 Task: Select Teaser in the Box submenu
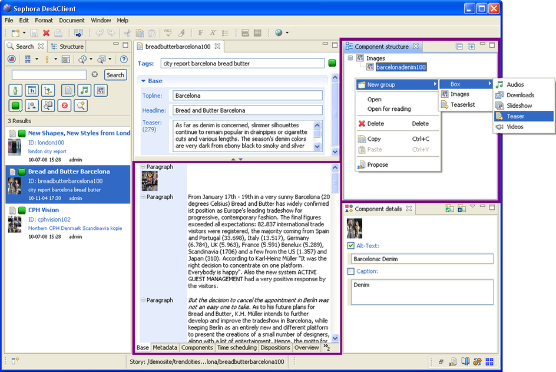tap(524, 116)
